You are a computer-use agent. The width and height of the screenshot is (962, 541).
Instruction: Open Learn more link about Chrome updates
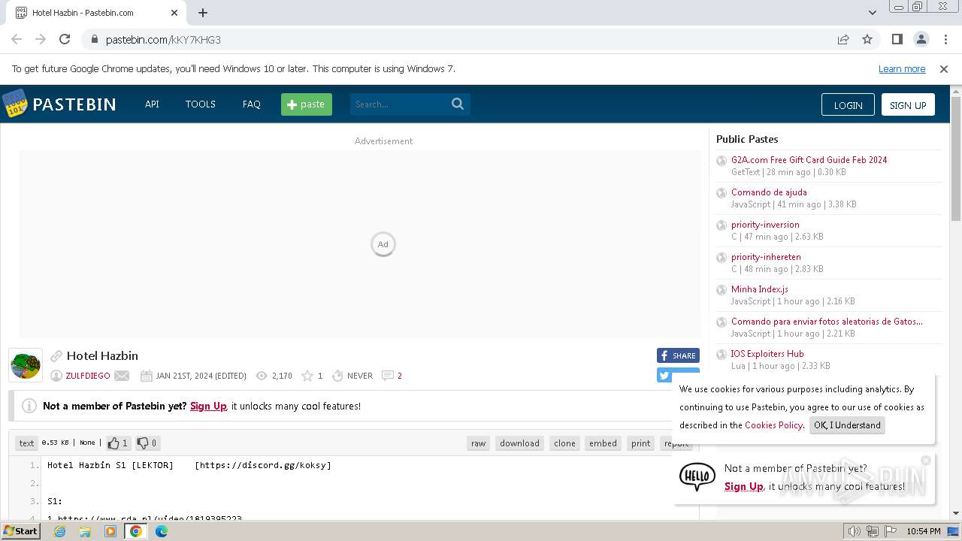pyautogui.click(x=902, y=68)
